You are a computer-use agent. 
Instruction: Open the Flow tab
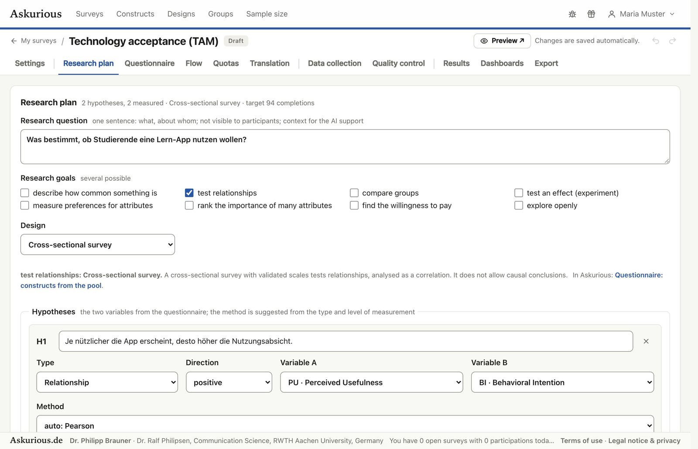(x=194, y=63)
